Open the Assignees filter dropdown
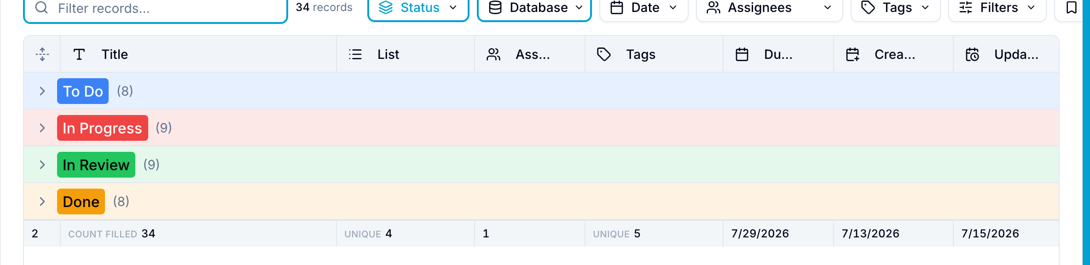This screenshot has width=1090, height=265. tap(769, 8)
